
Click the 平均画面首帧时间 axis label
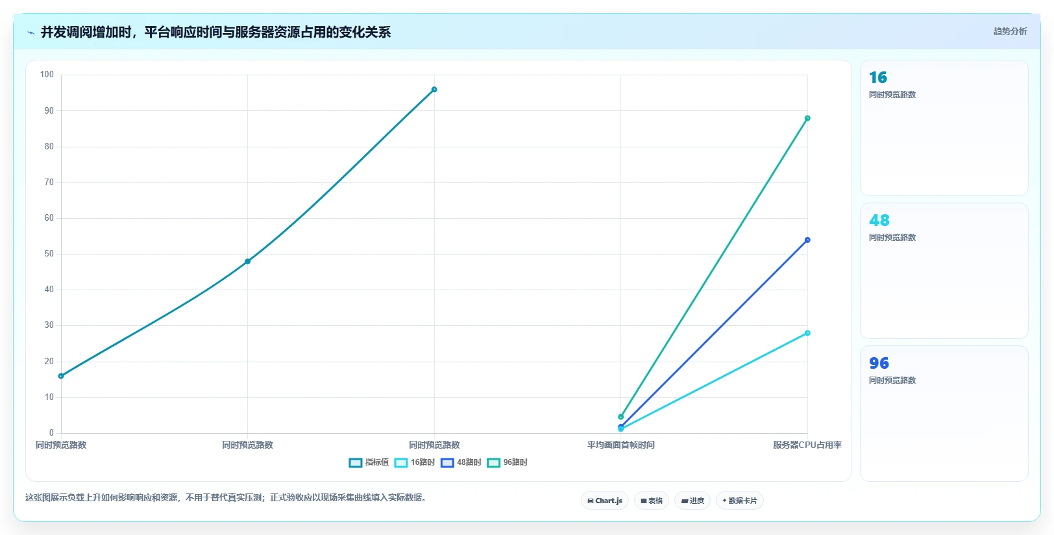coord(621,445)
